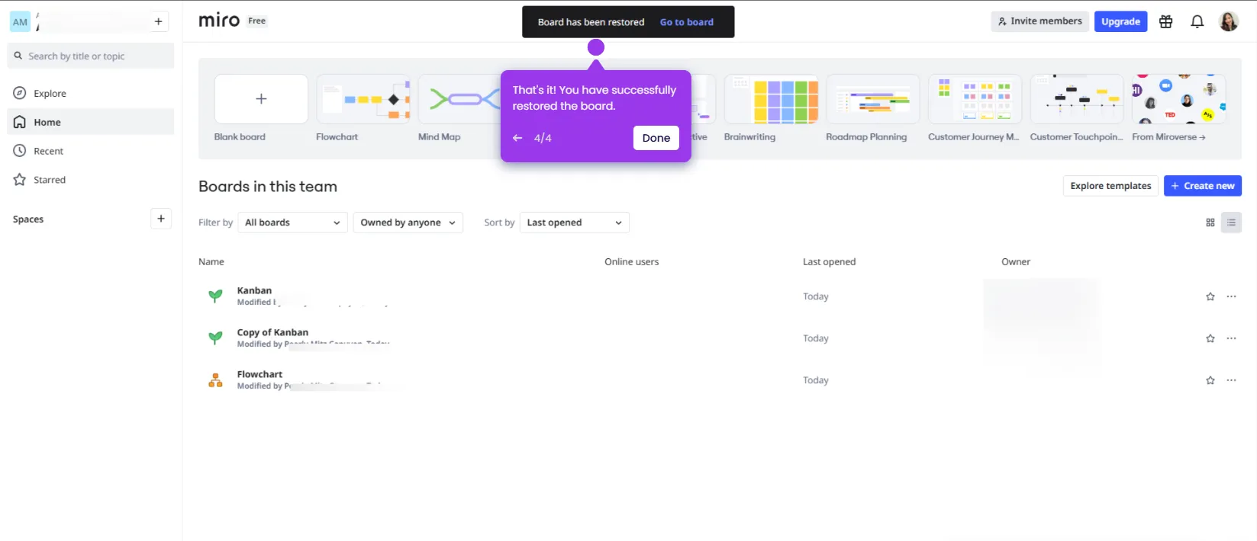This screenshot has height=541, width=1257.
Task: Open the Copy of Kanban board name
Action: pos(272,332)
